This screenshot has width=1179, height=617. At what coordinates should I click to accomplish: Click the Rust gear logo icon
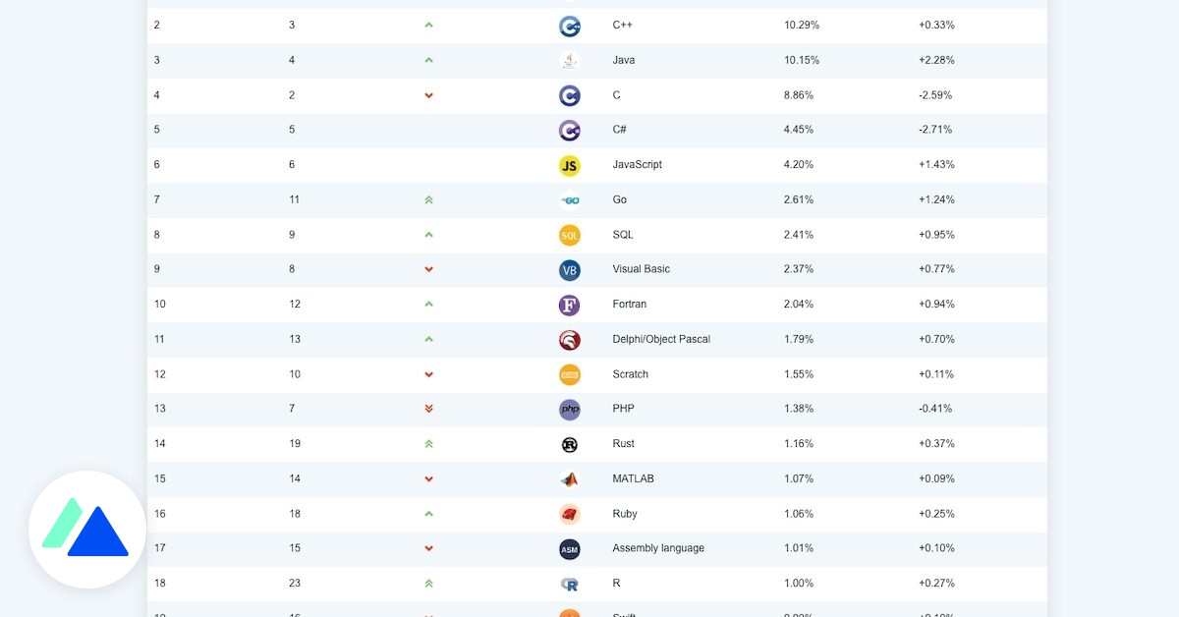569,444
